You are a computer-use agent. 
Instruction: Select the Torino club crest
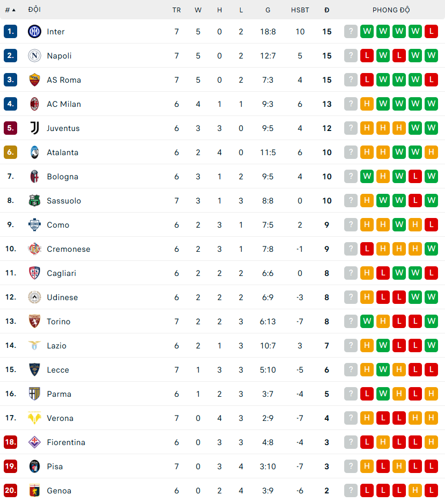(34, 321)
